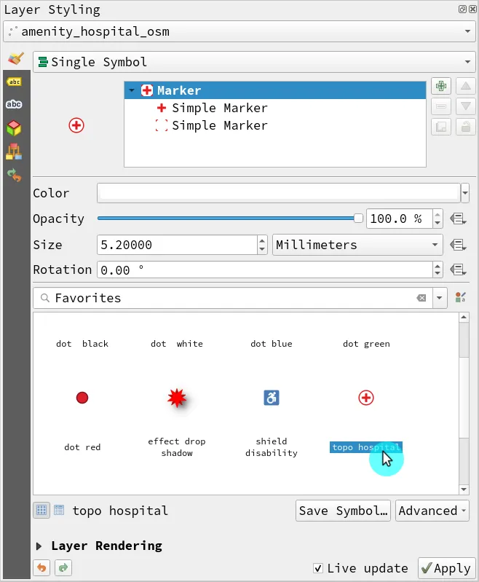
Task: Open the Millimeters size unit dropdown
Action: 357,245
